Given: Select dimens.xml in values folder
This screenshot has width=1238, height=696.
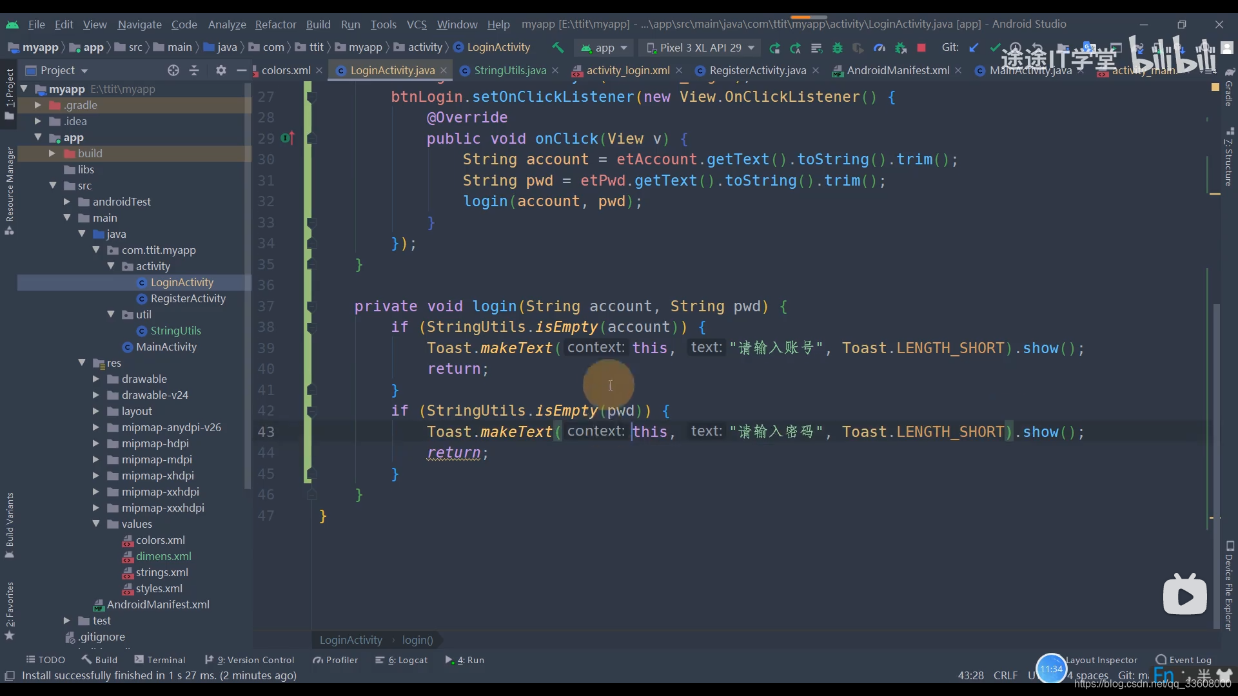Looking at the screenshot, I should [x=163, y=556].
